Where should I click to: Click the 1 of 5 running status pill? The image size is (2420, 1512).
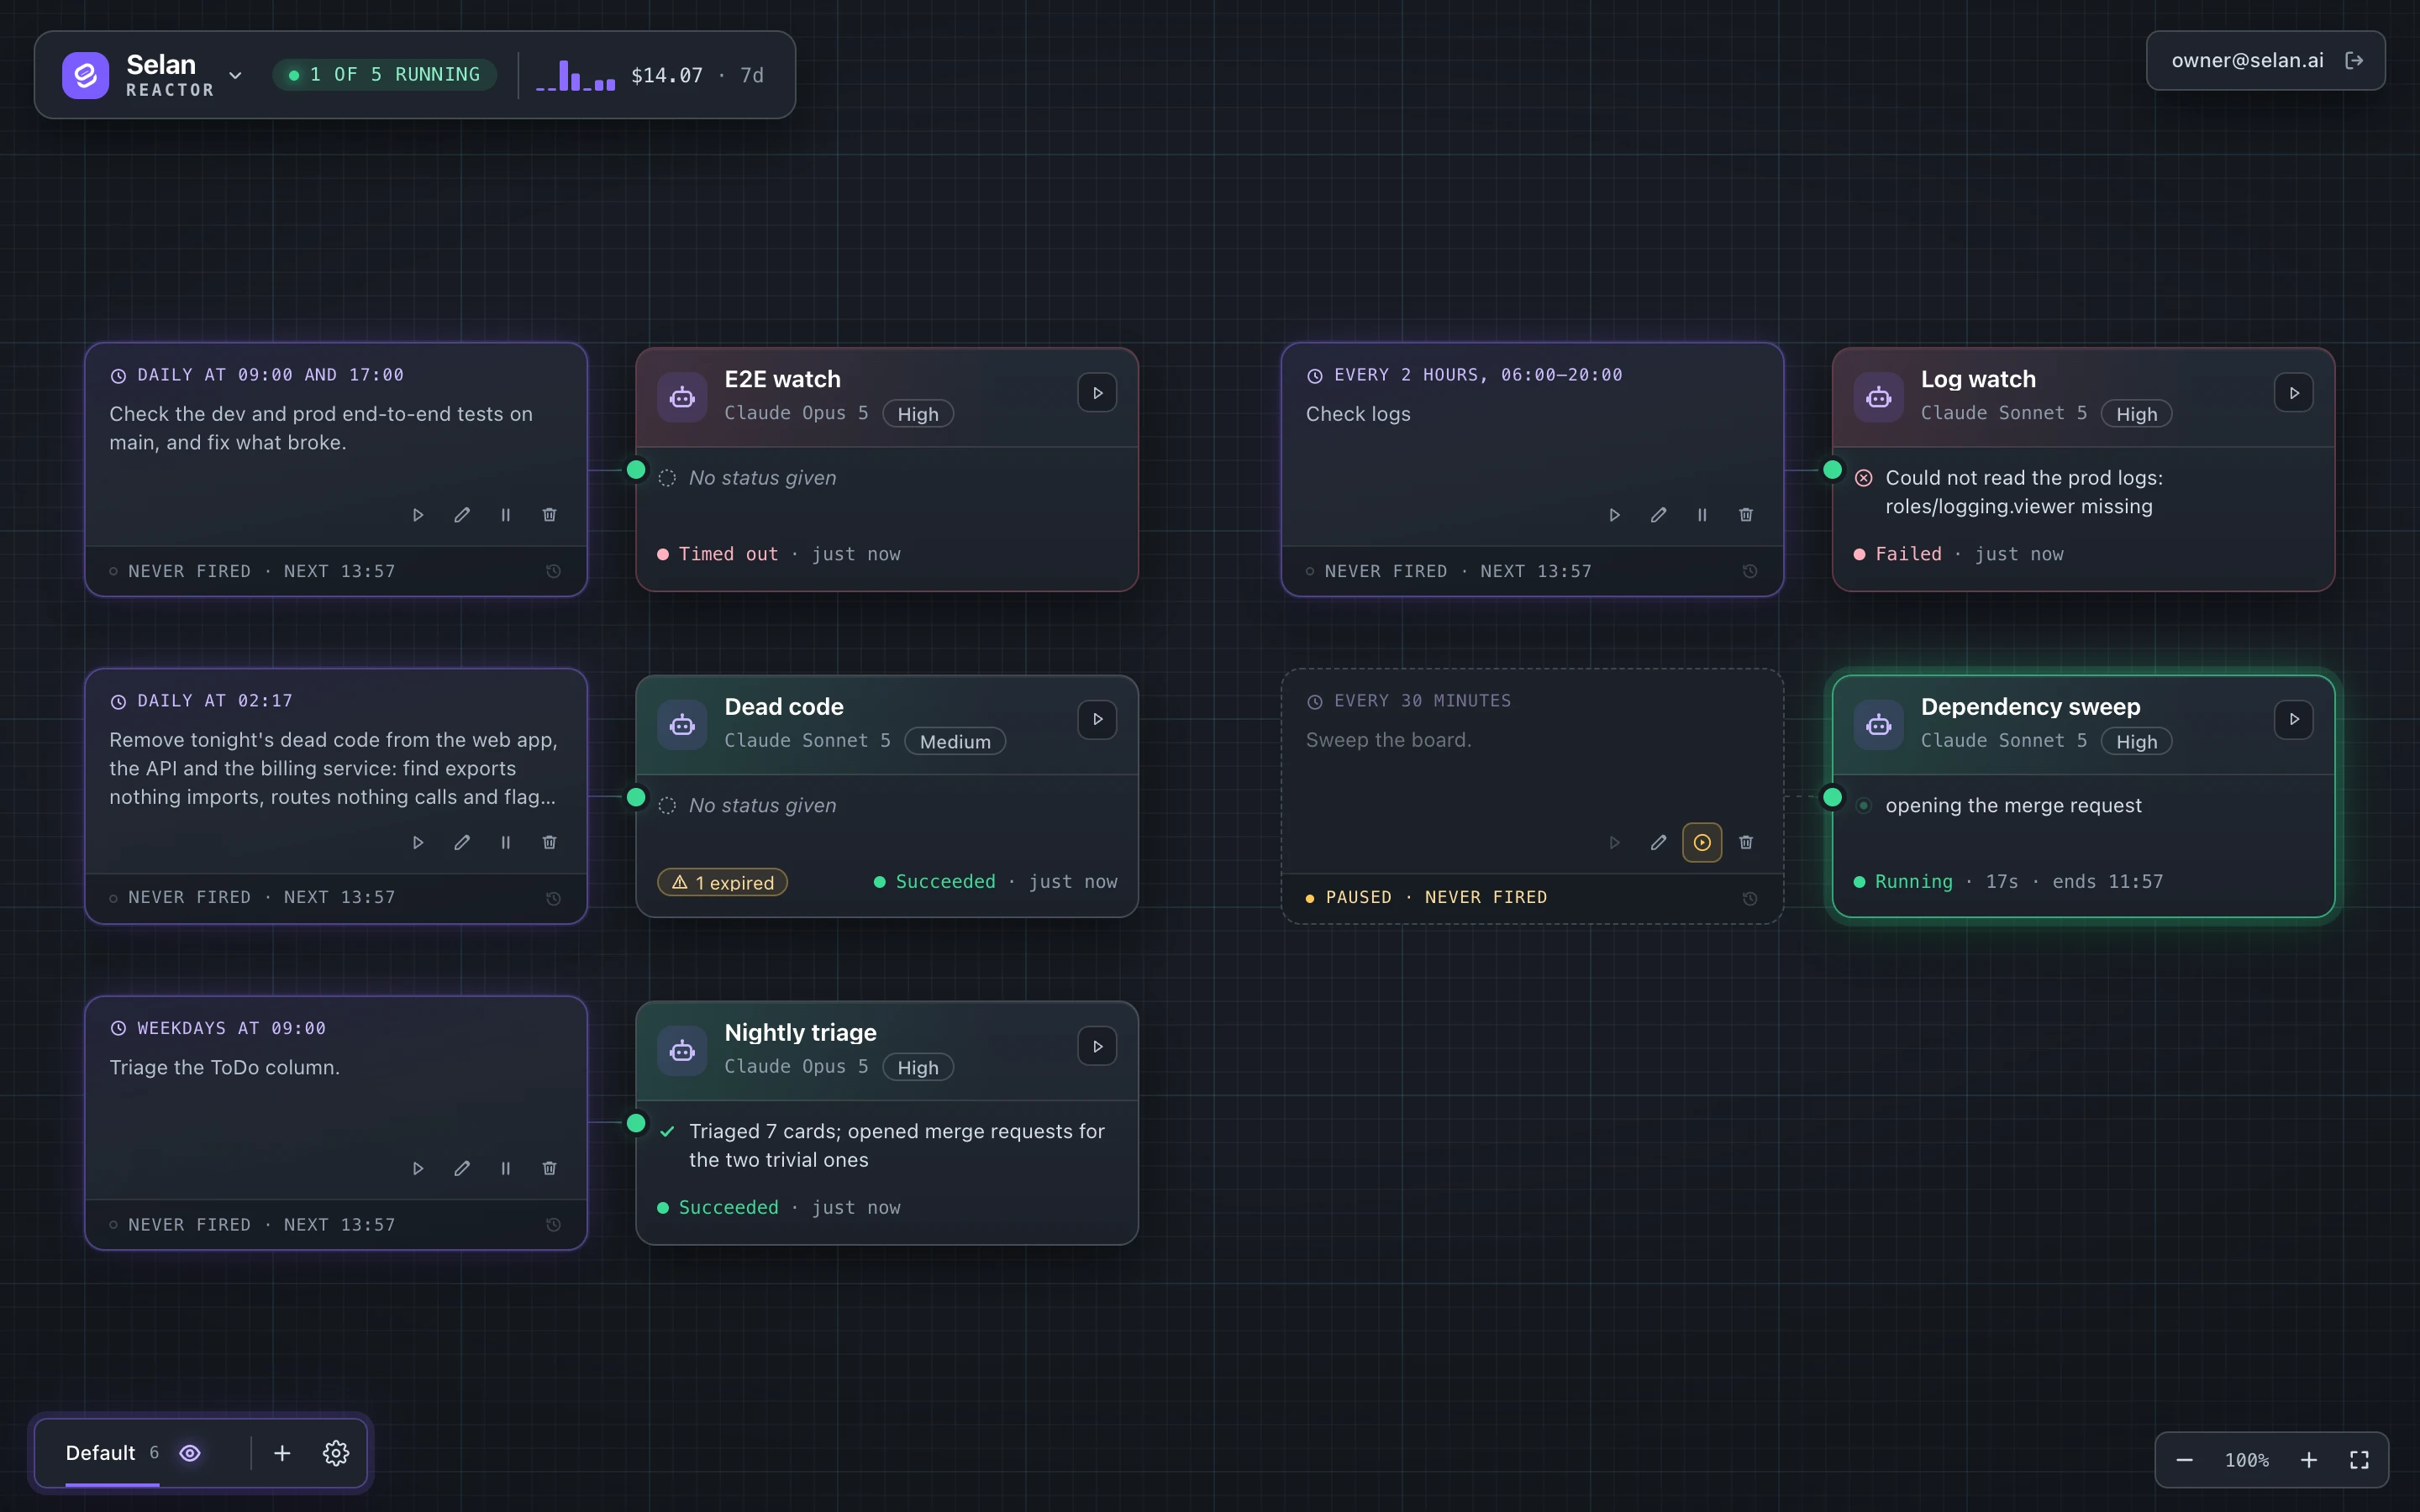(x=385, y=75)
